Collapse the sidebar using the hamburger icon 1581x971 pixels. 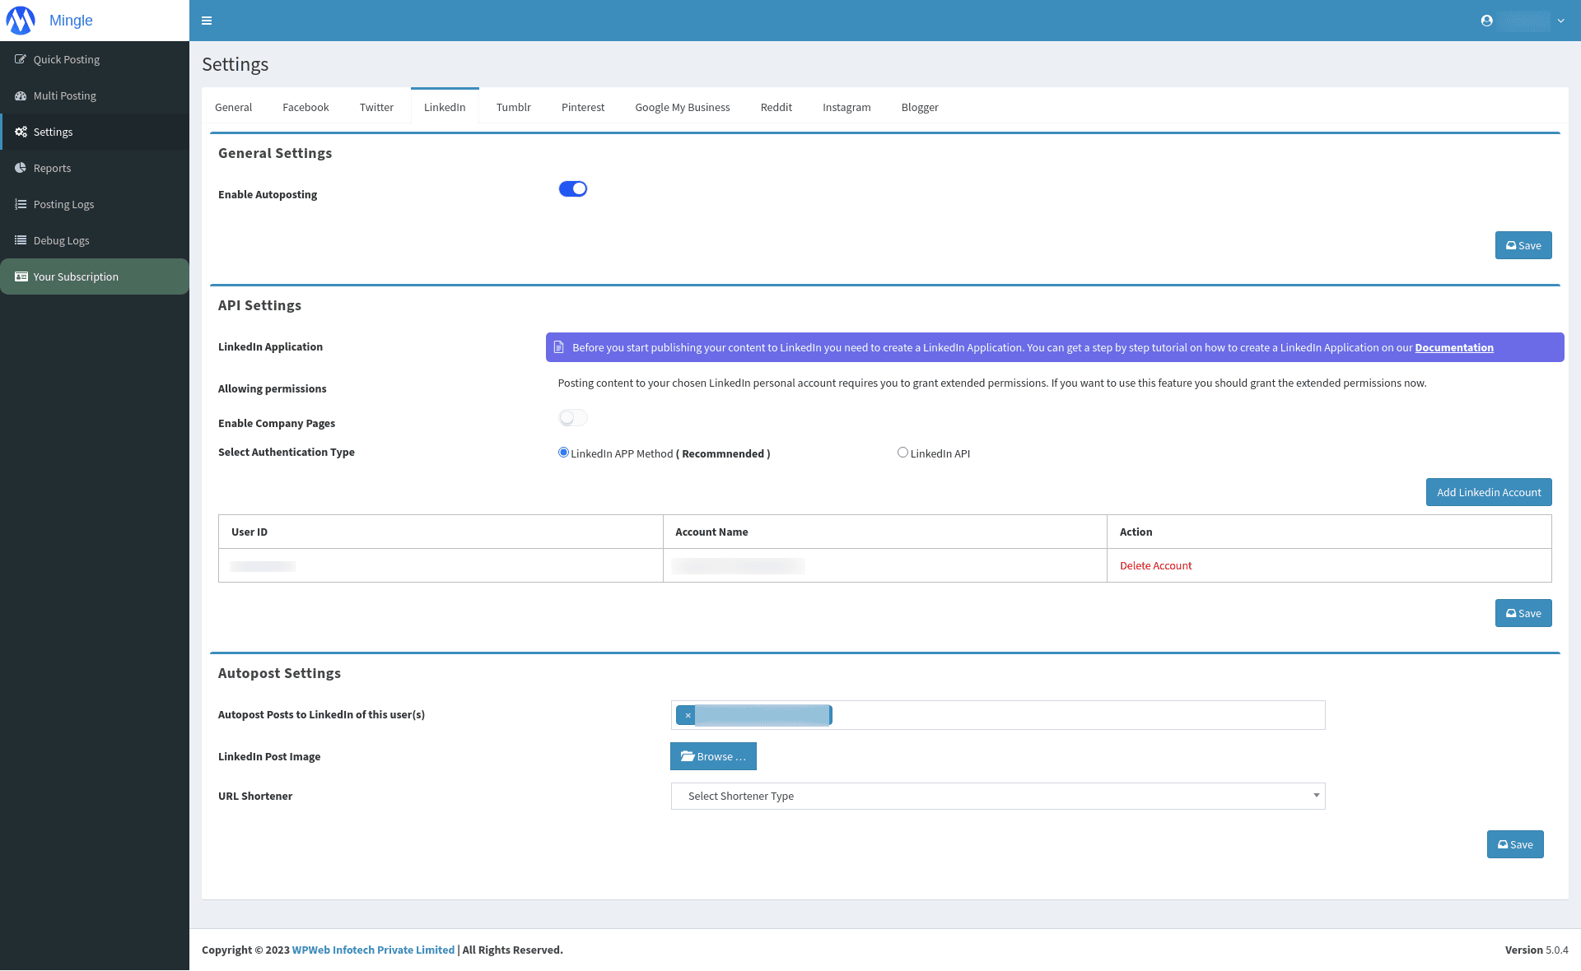click(207, 20)
